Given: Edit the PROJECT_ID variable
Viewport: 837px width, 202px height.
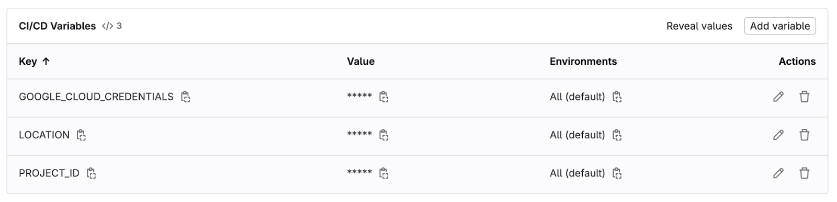Looking at the screenshot, I should [778, 173].
